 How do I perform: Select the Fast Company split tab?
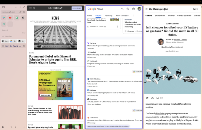(x=5, y=41)
